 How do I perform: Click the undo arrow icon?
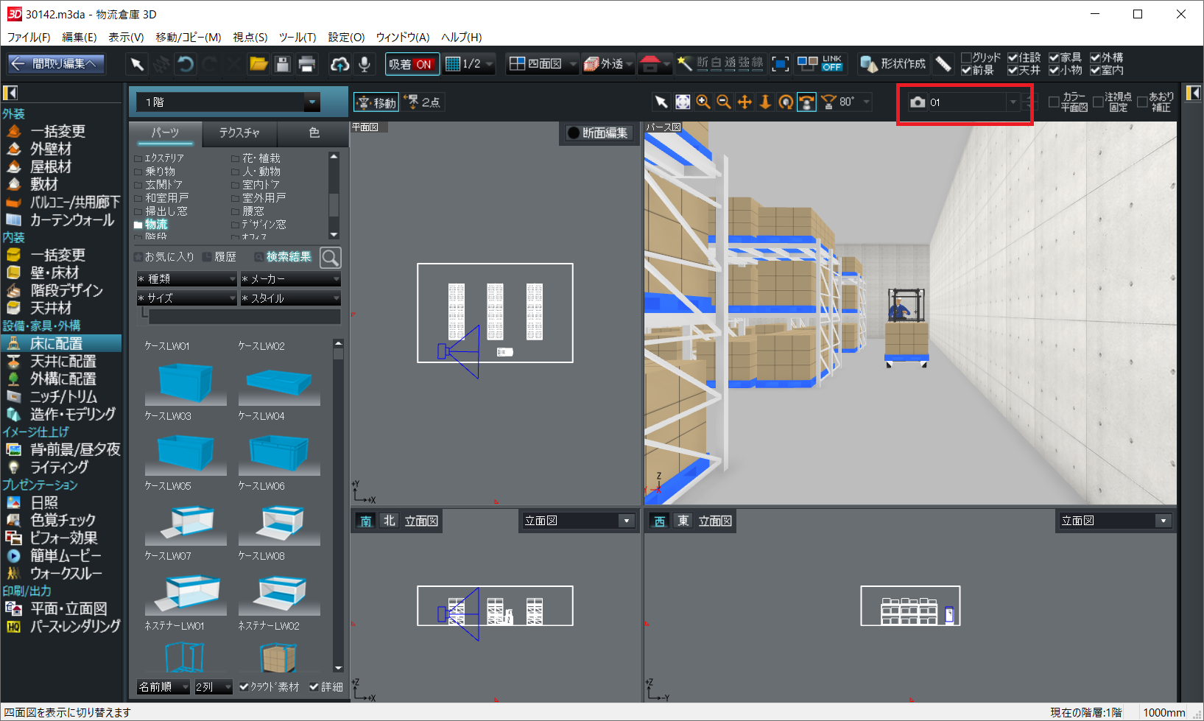[x=186, y=64]
